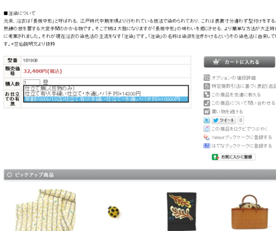
Task: Open はてなブックマークに登録する link
Action: 242,146
